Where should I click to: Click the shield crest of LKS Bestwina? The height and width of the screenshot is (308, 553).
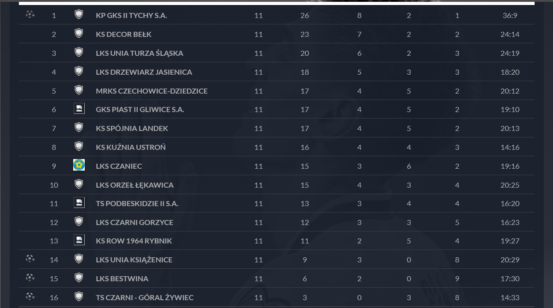click(x=79, y=278)
